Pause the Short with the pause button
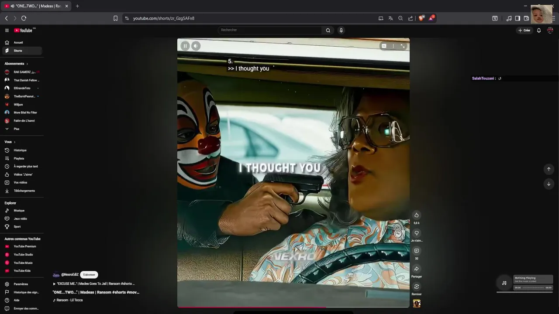 185,46
